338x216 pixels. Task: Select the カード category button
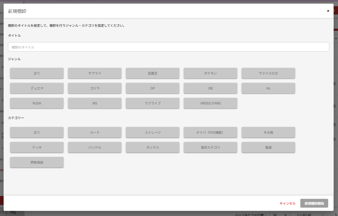(x=95, y=133)
